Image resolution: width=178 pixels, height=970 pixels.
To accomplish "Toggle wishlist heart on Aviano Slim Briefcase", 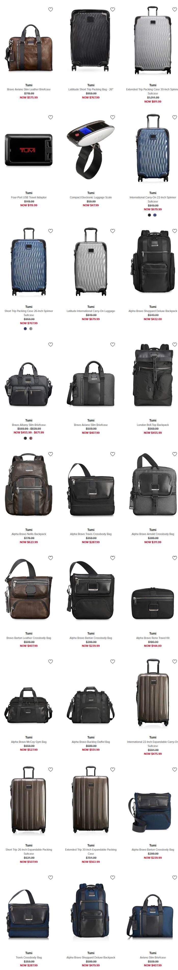I will (x=174, y=878).
